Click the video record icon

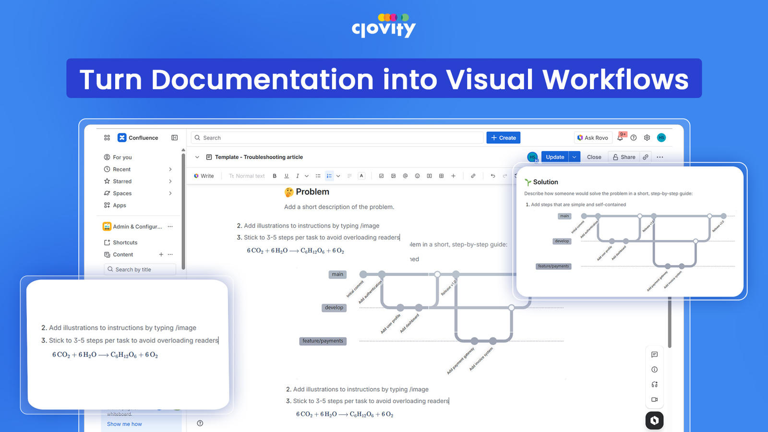click(654, 399)
